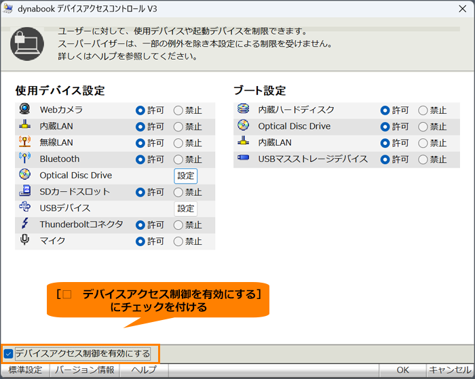Click the 内蔵LAN icon under ブート設定
The image size is (475, 379).
coord(243,140)
